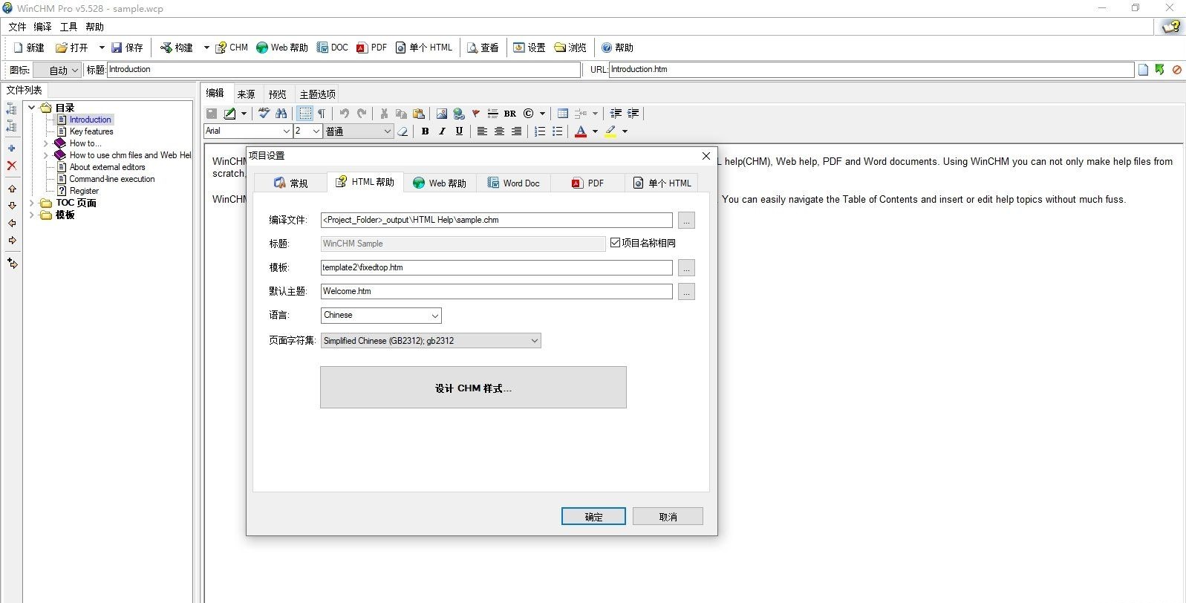Click the yellow help icon under the window controls

coord(1171,27)
